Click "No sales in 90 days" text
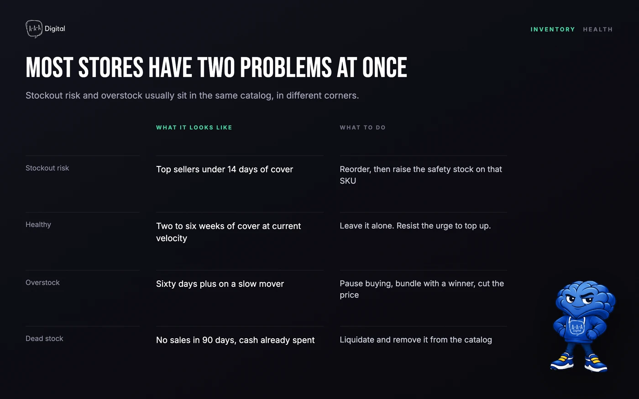 click(x=235, y=340)
